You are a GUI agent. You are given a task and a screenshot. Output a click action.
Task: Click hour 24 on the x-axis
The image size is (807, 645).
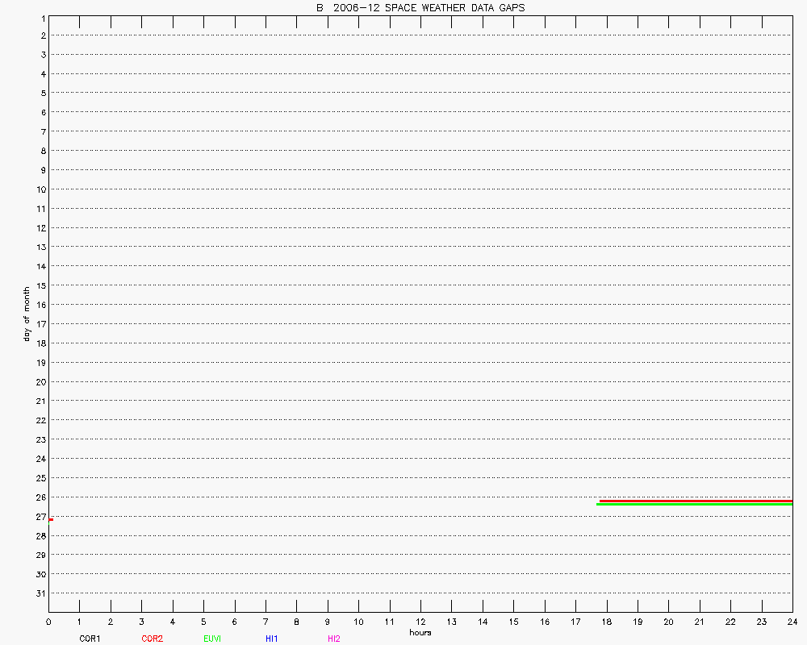pos(792,622)
